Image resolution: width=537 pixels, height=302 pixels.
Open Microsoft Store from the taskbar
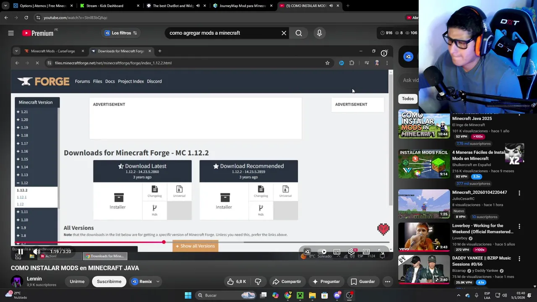(x=324, y=295)
